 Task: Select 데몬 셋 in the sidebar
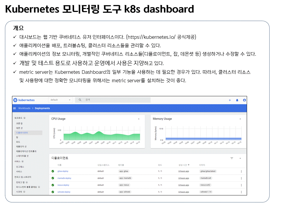click(19, 128)
